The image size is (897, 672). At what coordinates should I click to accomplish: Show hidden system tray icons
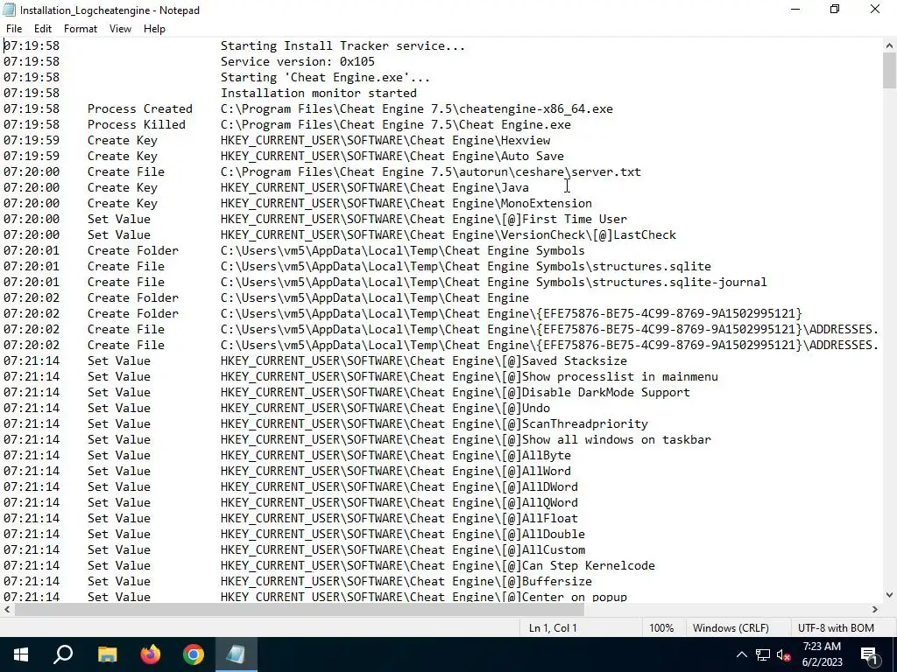(x=741, y=654)
